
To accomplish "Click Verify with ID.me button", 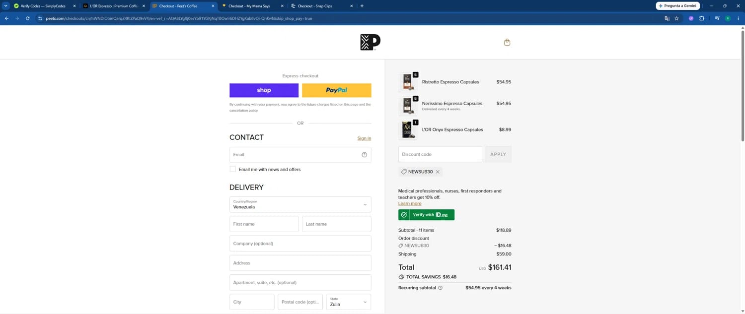I will click(x=426, y=215).
